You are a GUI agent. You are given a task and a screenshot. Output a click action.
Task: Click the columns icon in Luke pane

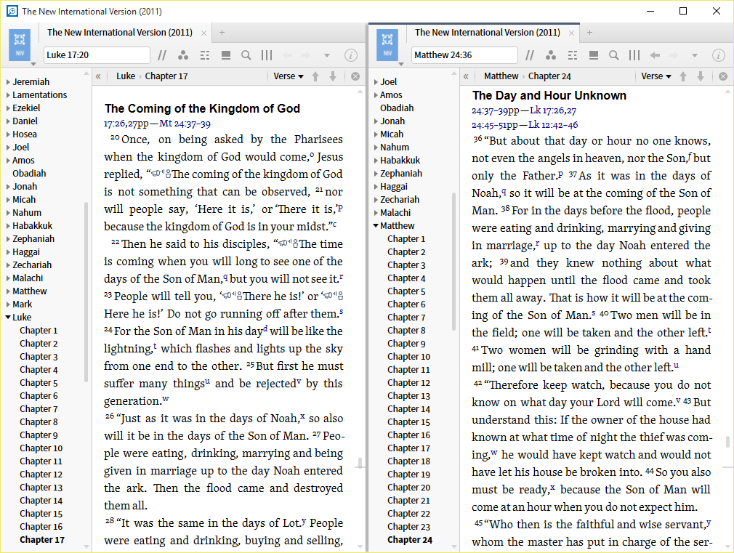(x=267, y=55)
